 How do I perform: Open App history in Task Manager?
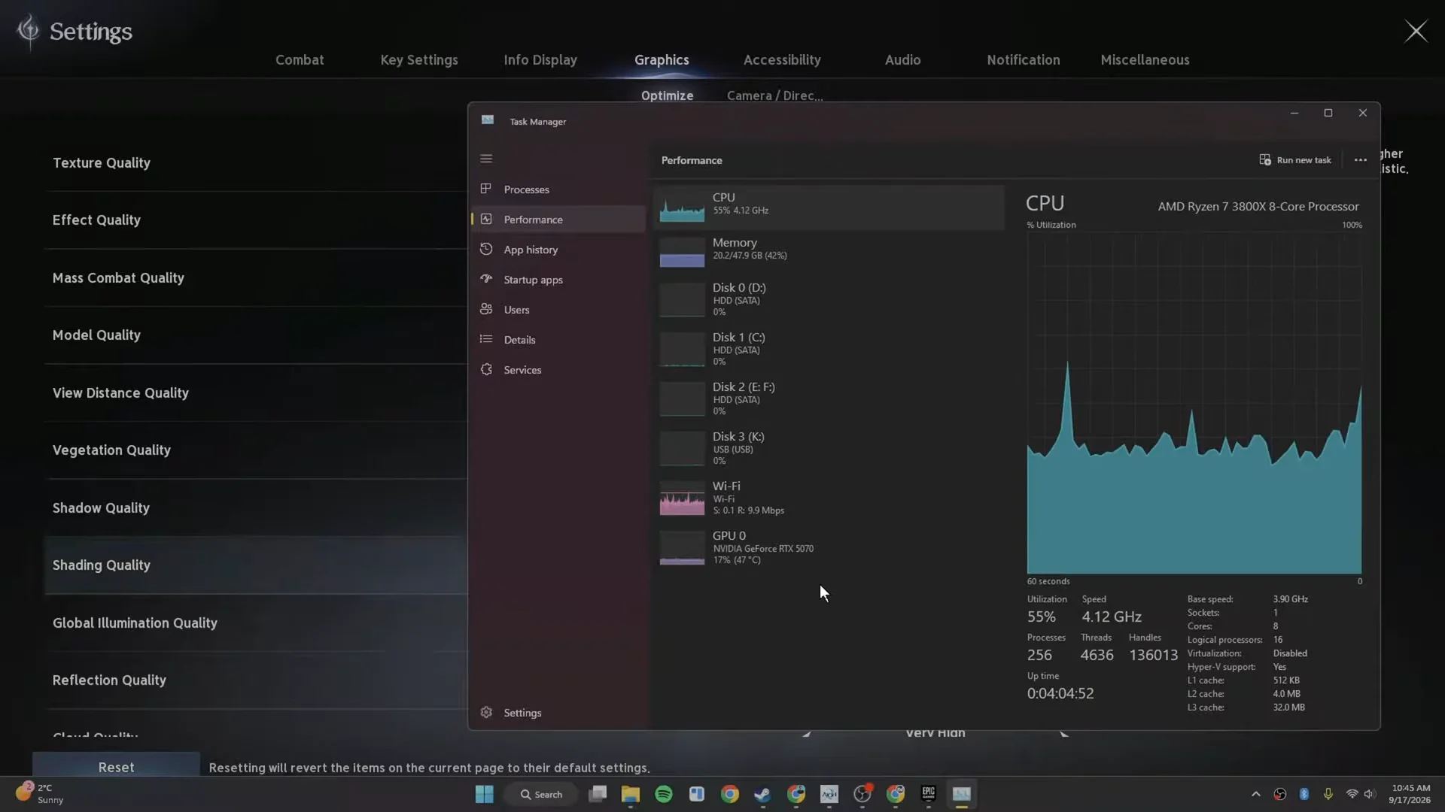coord(558,250)
